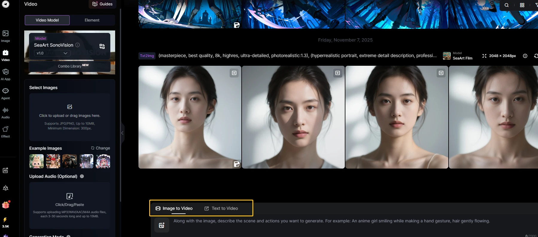This screenshot has height=237, width=538.
Task: Select the Text to Video tab
Action: click(x=221, y=208)
